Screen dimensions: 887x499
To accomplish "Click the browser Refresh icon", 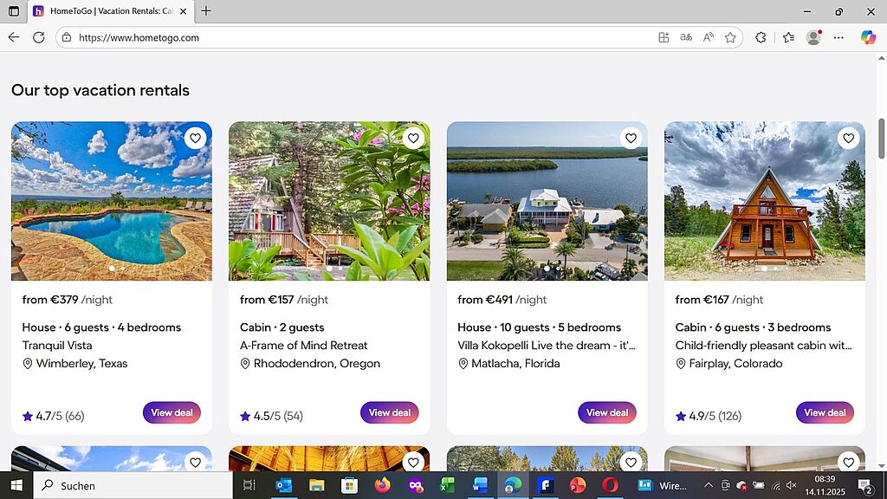I will (38, 37).
